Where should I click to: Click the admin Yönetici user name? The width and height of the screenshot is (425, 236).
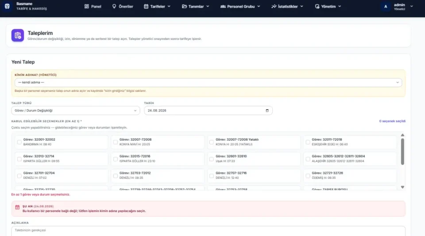point(399,7)
